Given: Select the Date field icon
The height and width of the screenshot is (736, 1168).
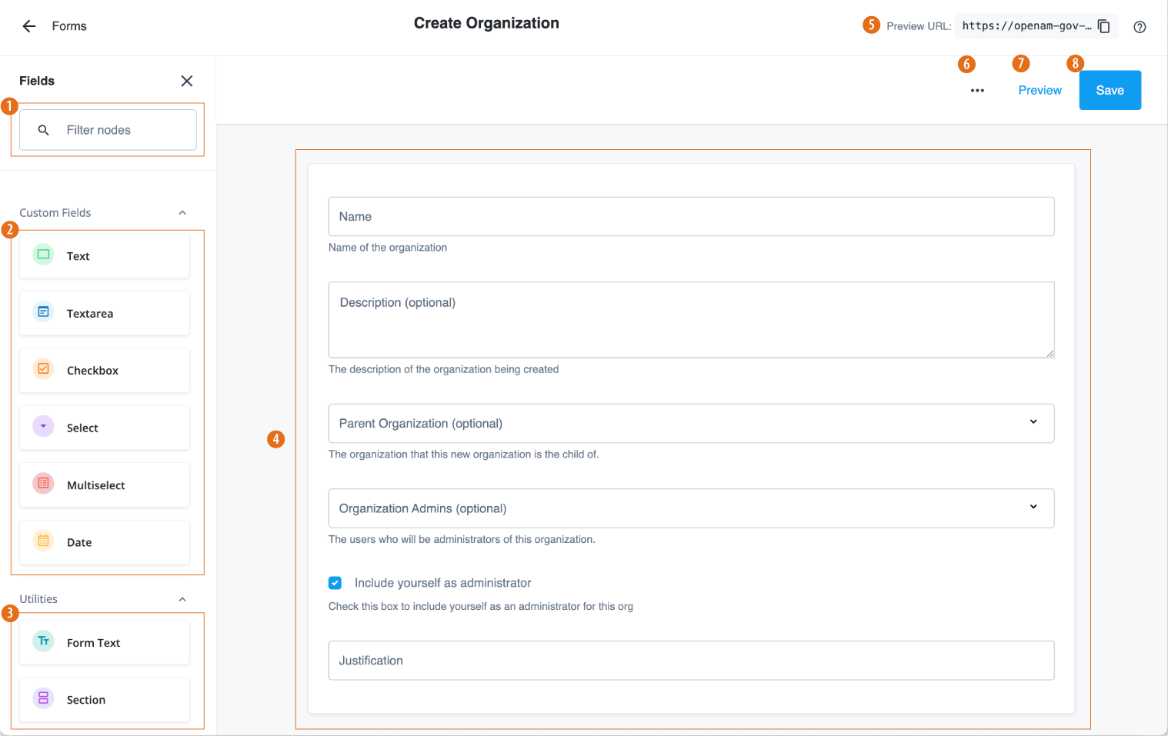Looking at the screenshot, I should (42, 541).
